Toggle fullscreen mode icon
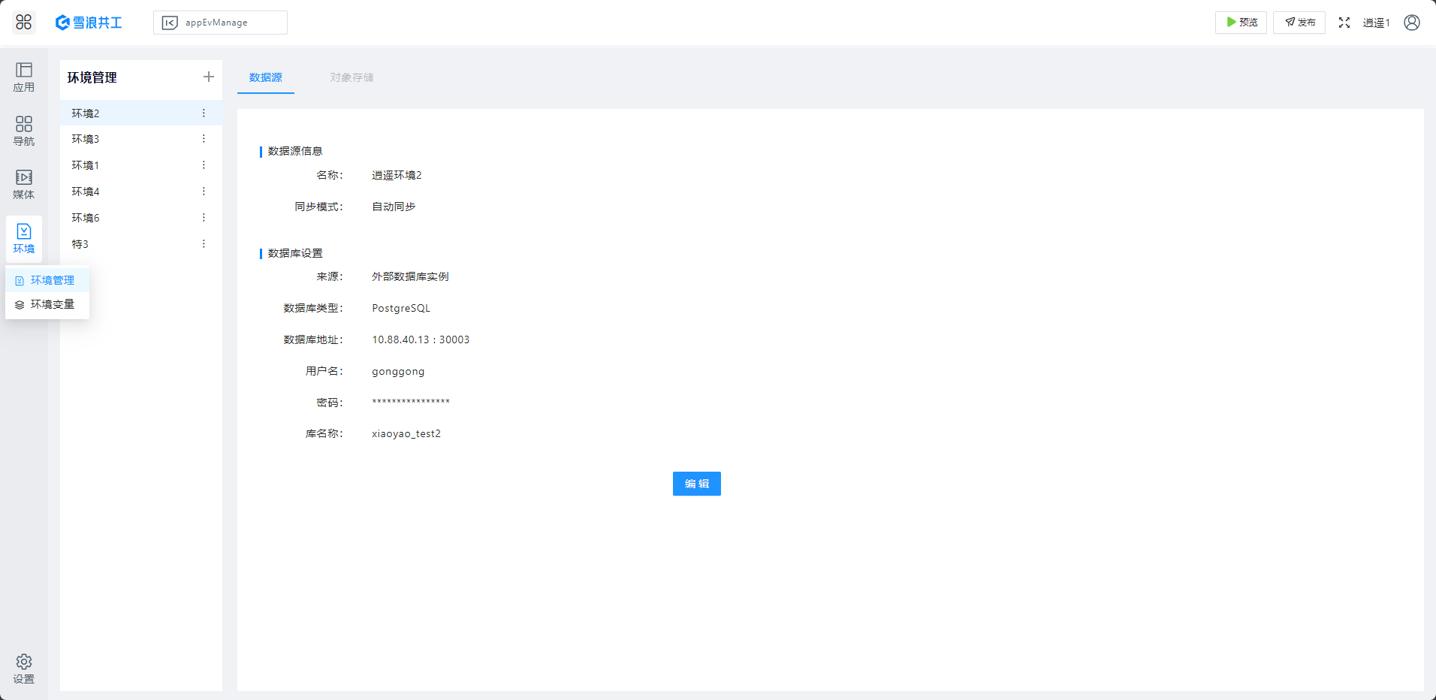This screenshot has width=1436, height=700. [1344, 23]
